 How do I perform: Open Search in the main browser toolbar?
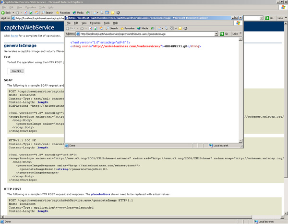[x=47, y=12]
